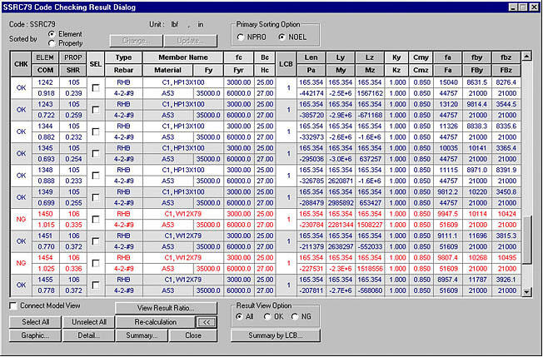Click the Summary... button
The height and width of the screenshot is (357, 543).
142,335
